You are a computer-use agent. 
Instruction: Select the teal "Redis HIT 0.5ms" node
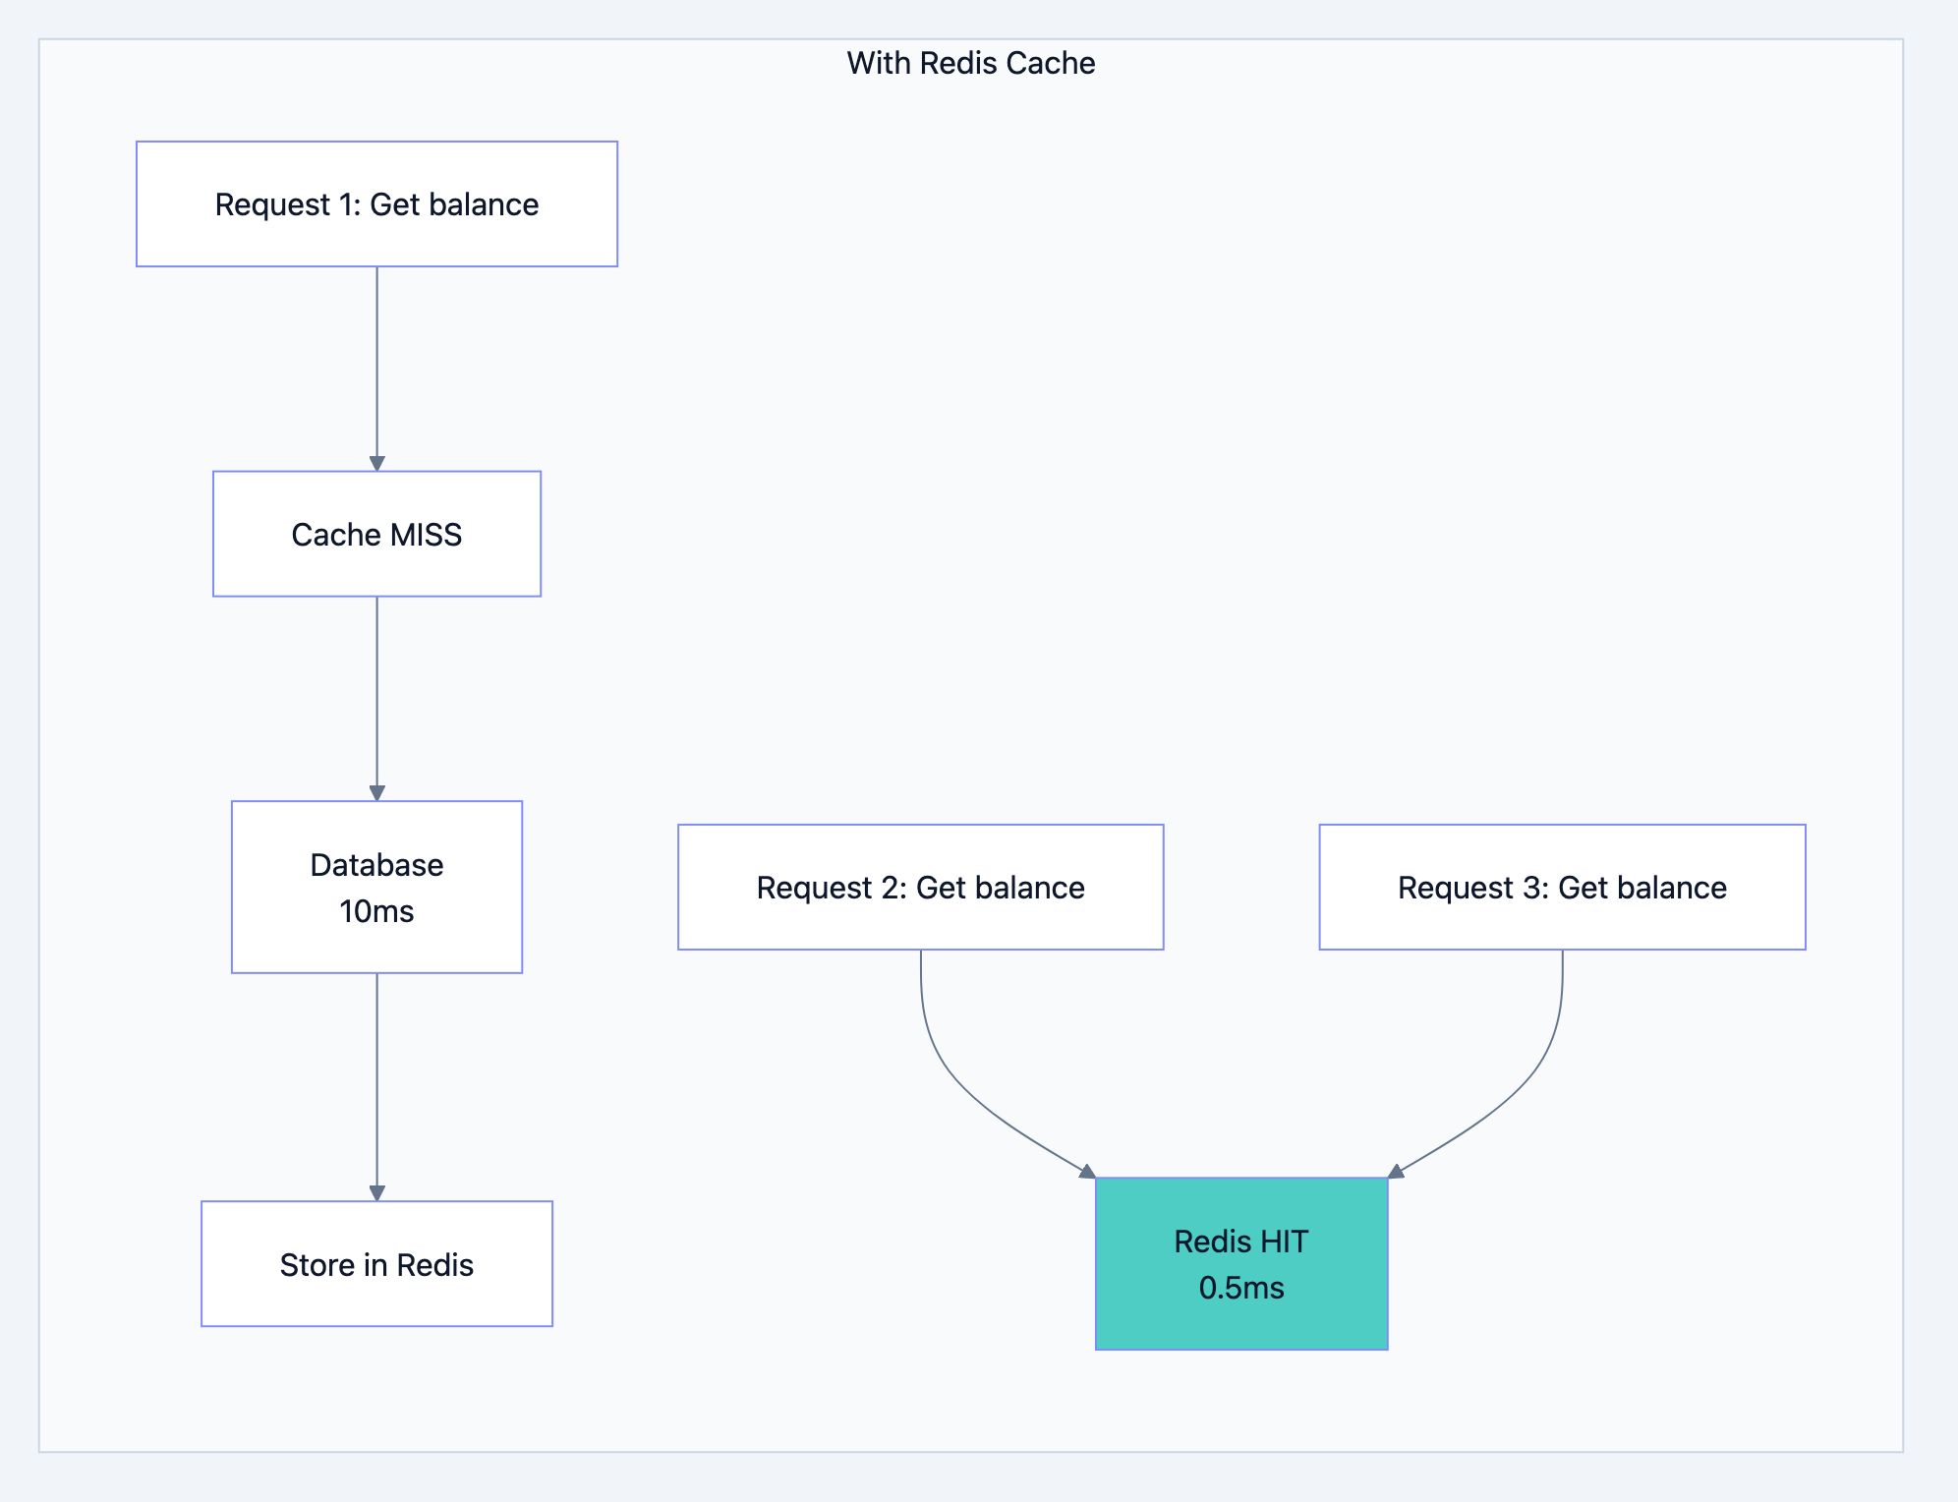coord(1241,1262)
